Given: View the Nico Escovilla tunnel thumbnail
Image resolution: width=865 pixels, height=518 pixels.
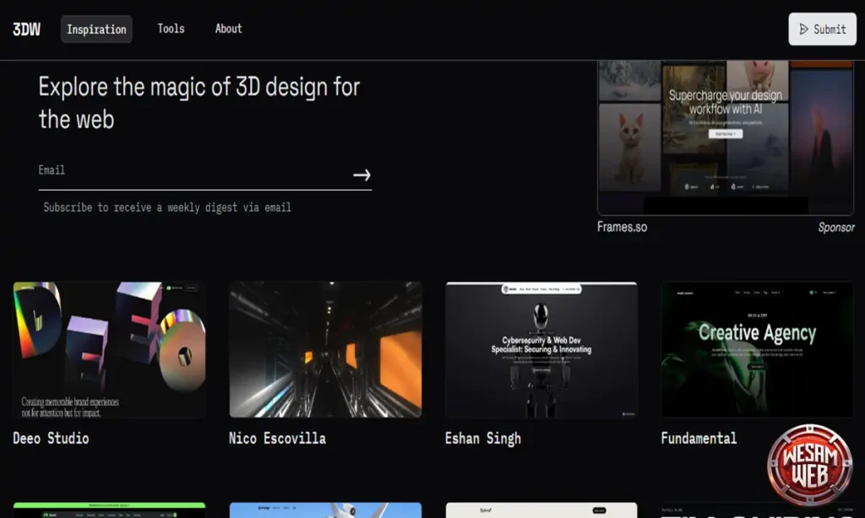Looking at the screenshot, I should [325, 349].
